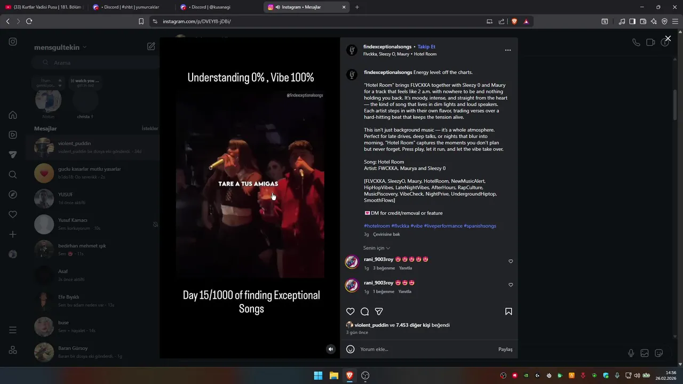Record voice message with microphone icon

[631, 353]
